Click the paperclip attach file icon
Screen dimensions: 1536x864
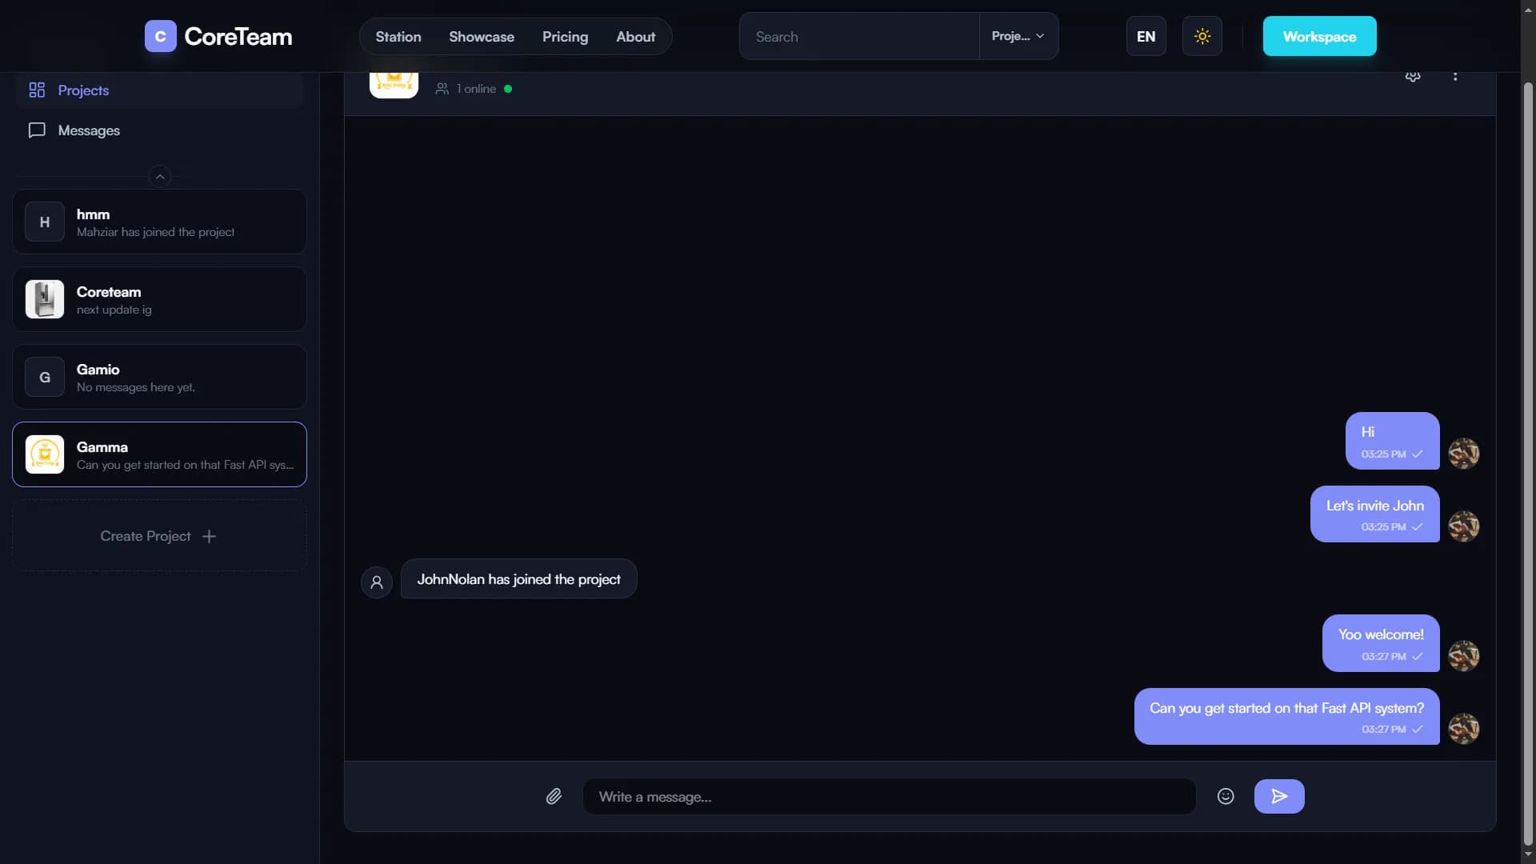(554, 796)
